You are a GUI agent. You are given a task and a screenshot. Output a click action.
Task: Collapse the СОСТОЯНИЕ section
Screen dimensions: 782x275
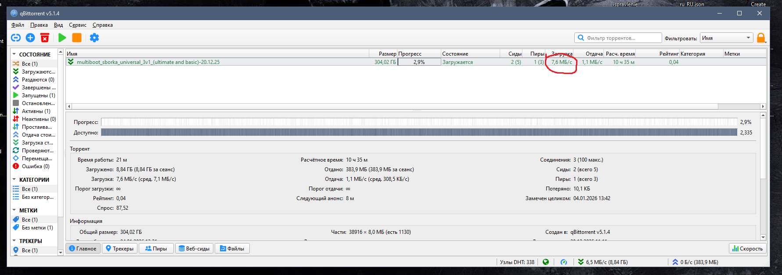[x=14, y=54]
